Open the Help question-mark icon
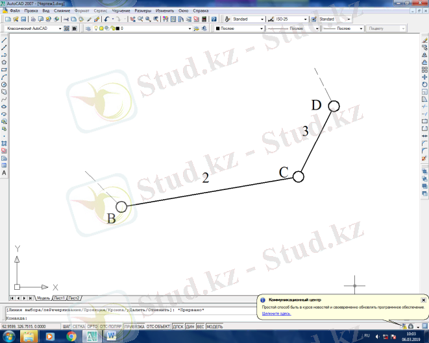The image size is (429, 343). click(x=214, y=19)
